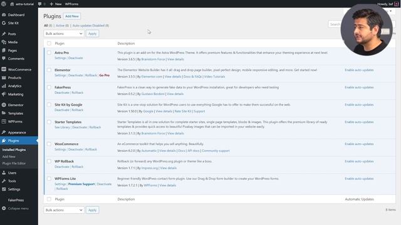Open Media library sidebar icon

pos(4,42)
